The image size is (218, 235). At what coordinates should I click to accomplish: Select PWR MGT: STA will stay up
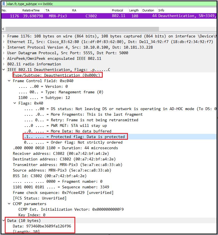tap(65, 125)
